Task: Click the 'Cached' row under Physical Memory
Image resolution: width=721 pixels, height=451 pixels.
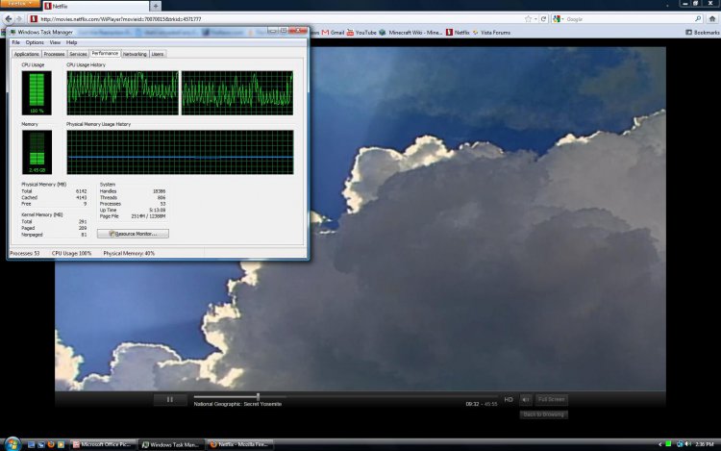Action: pos(54,198)
